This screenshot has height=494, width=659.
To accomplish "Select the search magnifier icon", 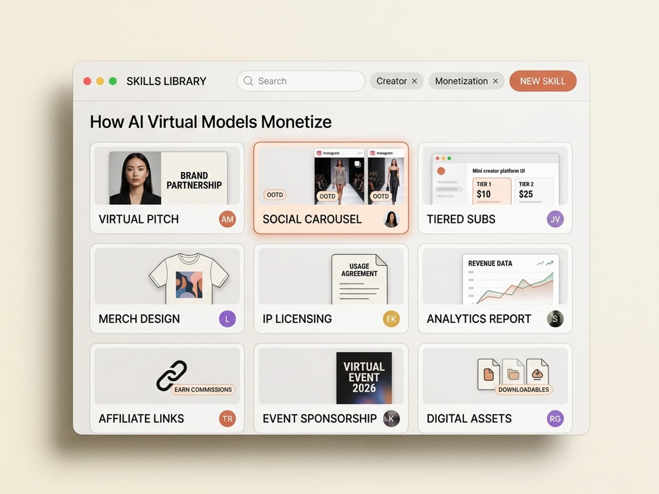I will [x=248, y=81].
